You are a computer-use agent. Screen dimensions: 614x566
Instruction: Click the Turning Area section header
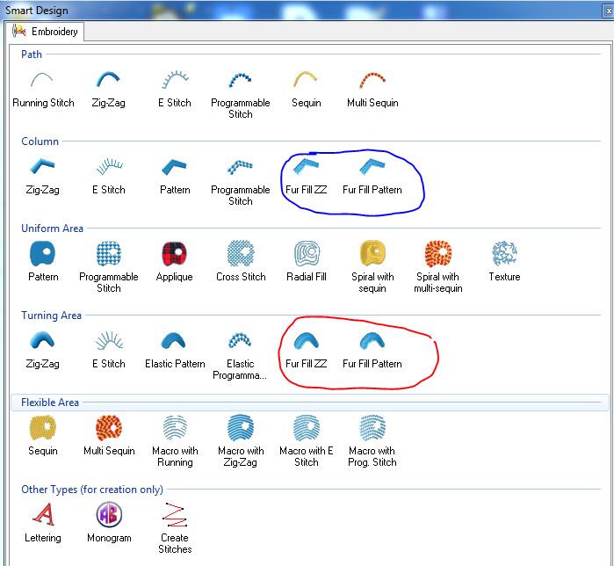pos(51,315)
